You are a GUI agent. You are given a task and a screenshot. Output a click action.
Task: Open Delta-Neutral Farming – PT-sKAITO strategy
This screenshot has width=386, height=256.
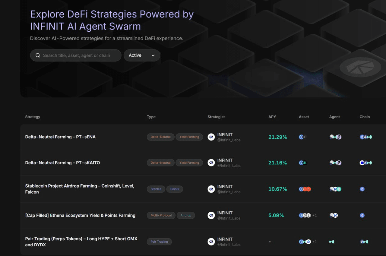pyautogui.click(x=62, y=163)
